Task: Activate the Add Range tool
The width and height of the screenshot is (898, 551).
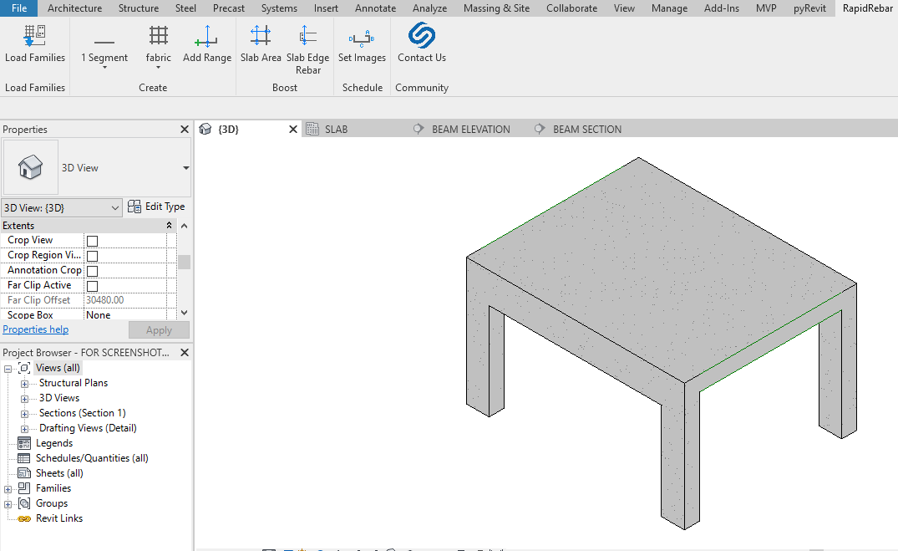Action: (206, 37)
